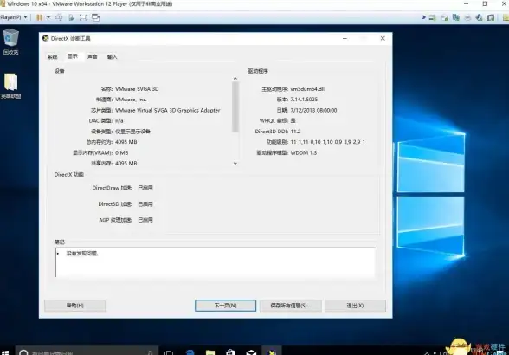Select the Recycle Bin desktop icon
This screenshot has width=509, height=355.
tap(10, 42)
